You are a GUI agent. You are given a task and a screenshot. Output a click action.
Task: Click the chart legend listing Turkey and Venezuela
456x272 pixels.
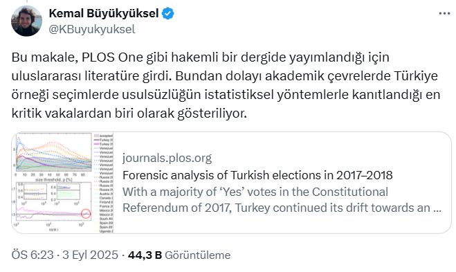(103, 183)
